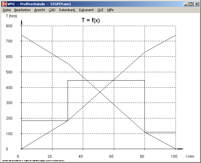
Task: Minimize the WN1 window
Action: (186, 4)
